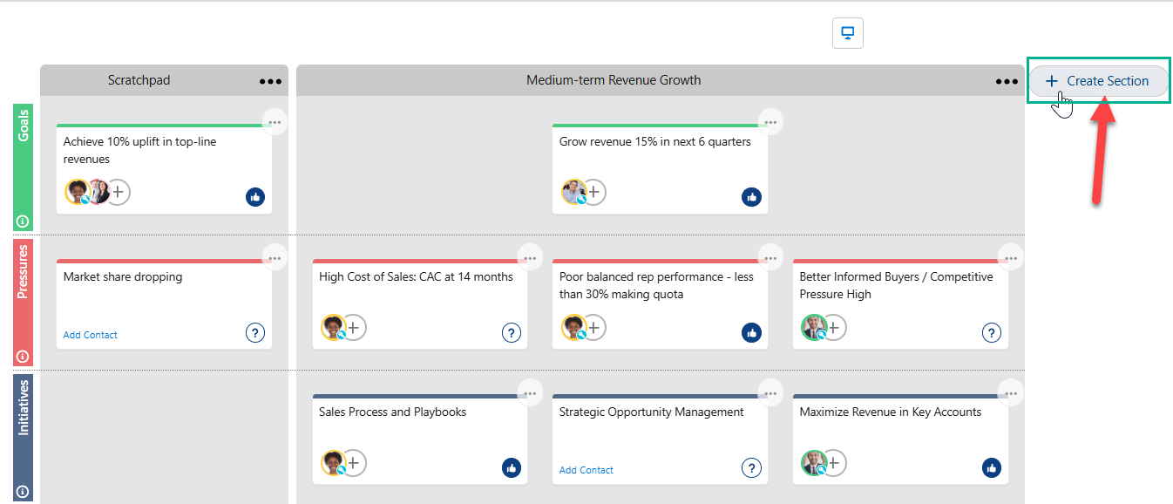The width and height of the screenshot is (1173, 504).
Task: Click info icon on Pressures row label
Action: click(23, 357)
